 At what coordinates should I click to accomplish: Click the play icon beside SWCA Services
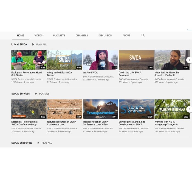click(x=36, y=94)
